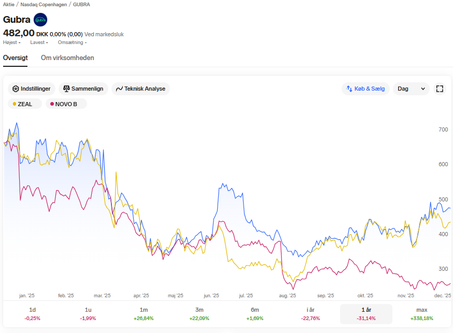Viewport: 453px width, 333px height.
Task: Toggle the NOVO B comparison chip
Action: [x=66, y=104]
